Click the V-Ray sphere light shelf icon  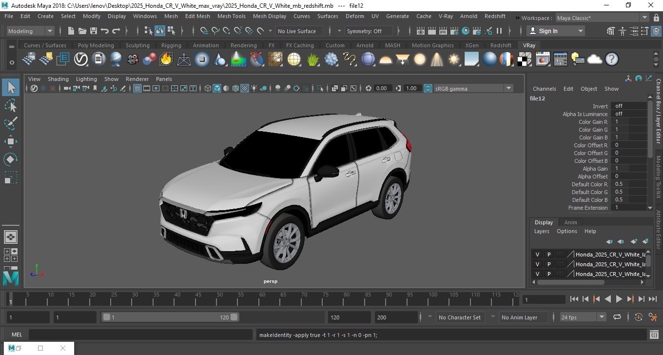click(x=419, y=59)
